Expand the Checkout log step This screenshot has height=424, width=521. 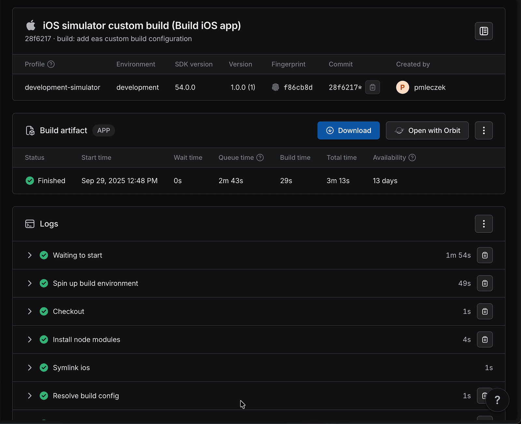pos(30,312)
